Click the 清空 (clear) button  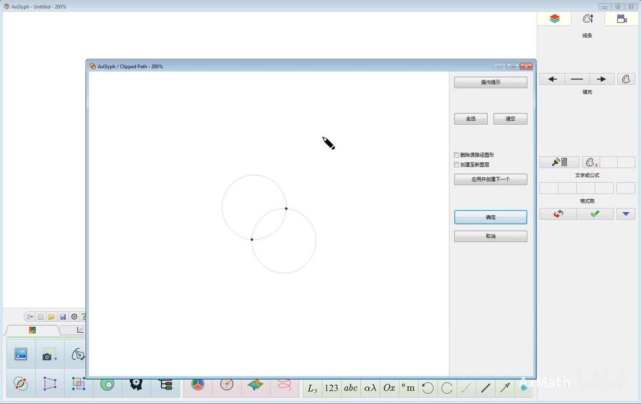510,119
